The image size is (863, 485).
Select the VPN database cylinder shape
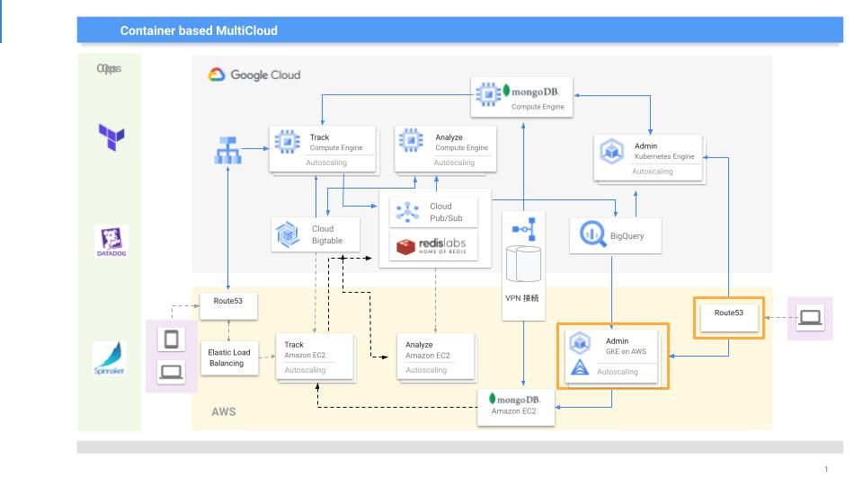[x=523, y=264]
